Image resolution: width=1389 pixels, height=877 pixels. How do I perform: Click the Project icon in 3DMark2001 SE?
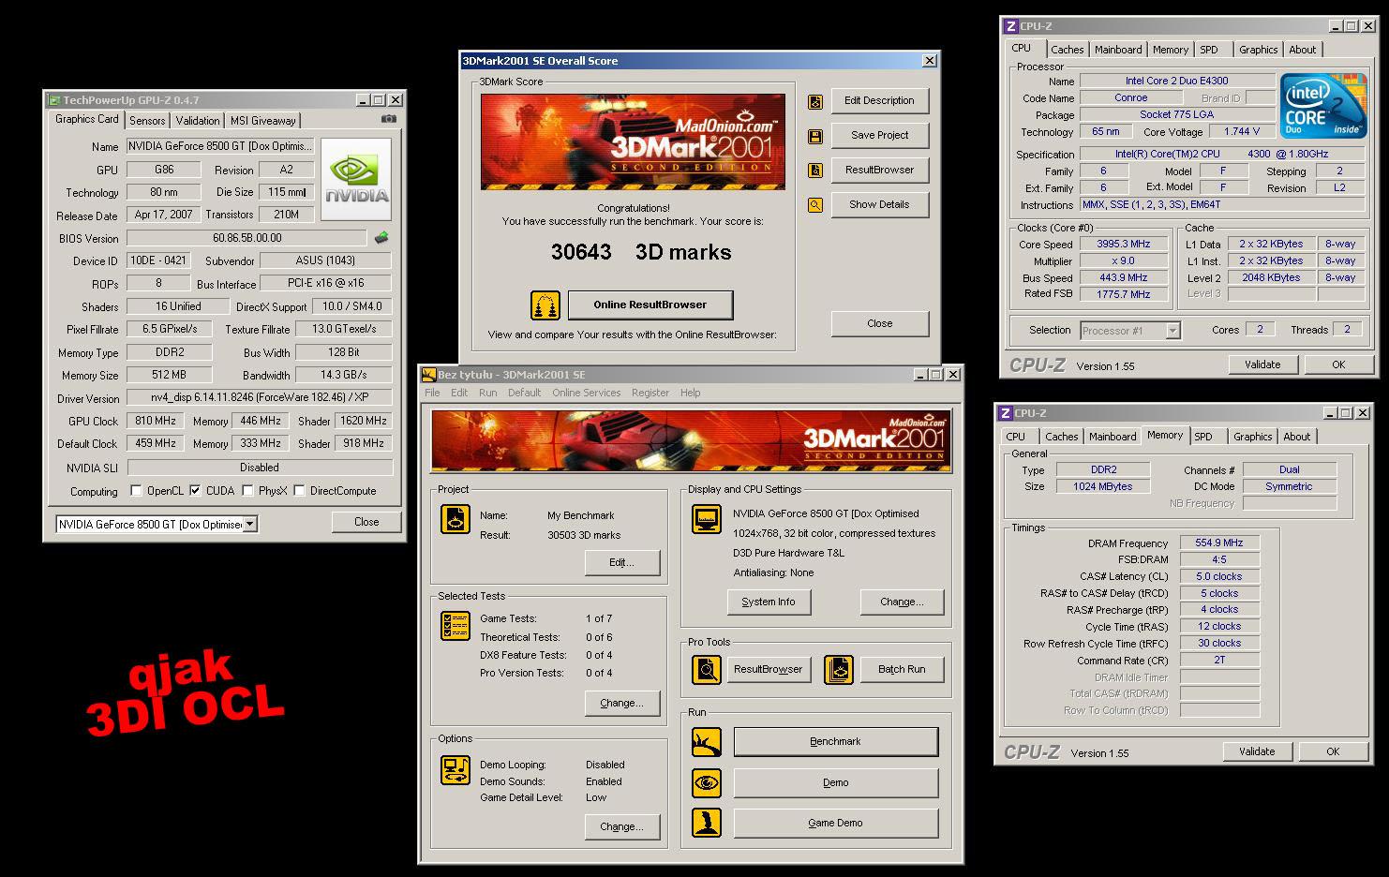coord(456,520)
